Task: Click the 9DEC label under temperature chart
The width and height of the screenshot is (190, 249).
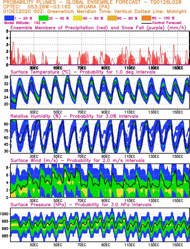Action: click(x=106, y=112)
